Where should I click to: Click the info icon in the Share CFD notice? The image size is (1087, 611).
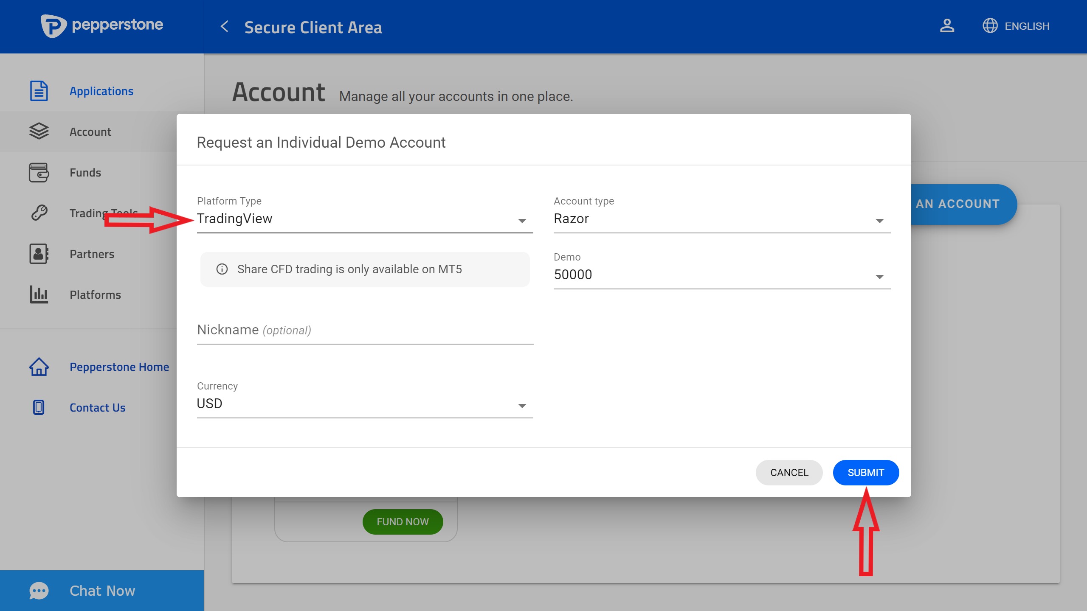point(222,269)
